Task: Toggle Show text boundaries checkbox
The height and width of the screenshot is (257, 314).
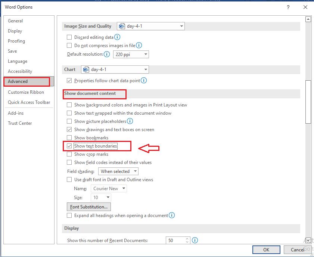Action: (69, 146)
